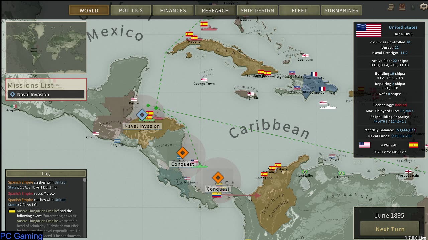Click the bug report icon
This screenshot has height=240, width=428.
(x=413, y=7)
